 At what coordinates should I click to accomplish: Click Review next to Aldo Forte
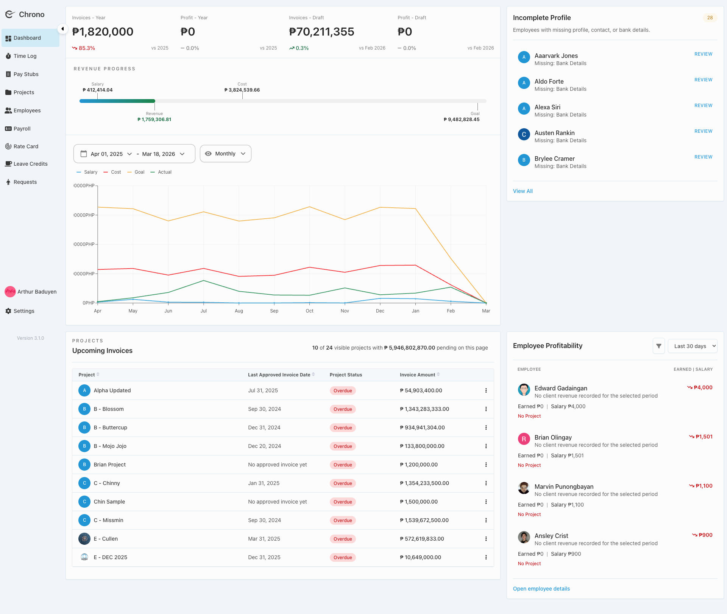click(703, 80)
